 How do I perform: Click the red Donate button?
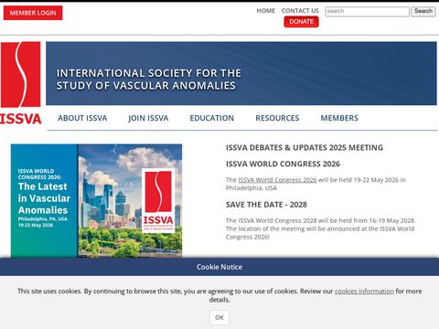(x=301, y=22)
